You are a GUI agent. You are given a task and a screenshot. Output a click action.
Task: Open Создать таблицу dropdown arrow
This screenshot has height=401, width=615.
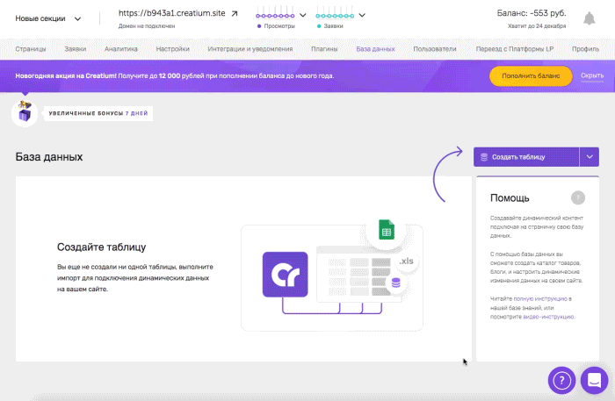[590, 157]
